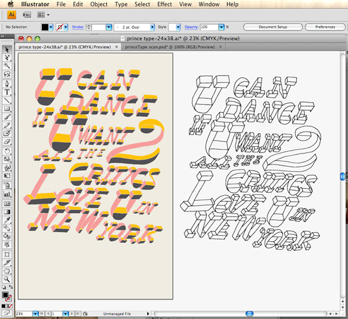This screenshot has width=348, height=319.
Task: Select the Scale tool
Action: tap(7, 159)
